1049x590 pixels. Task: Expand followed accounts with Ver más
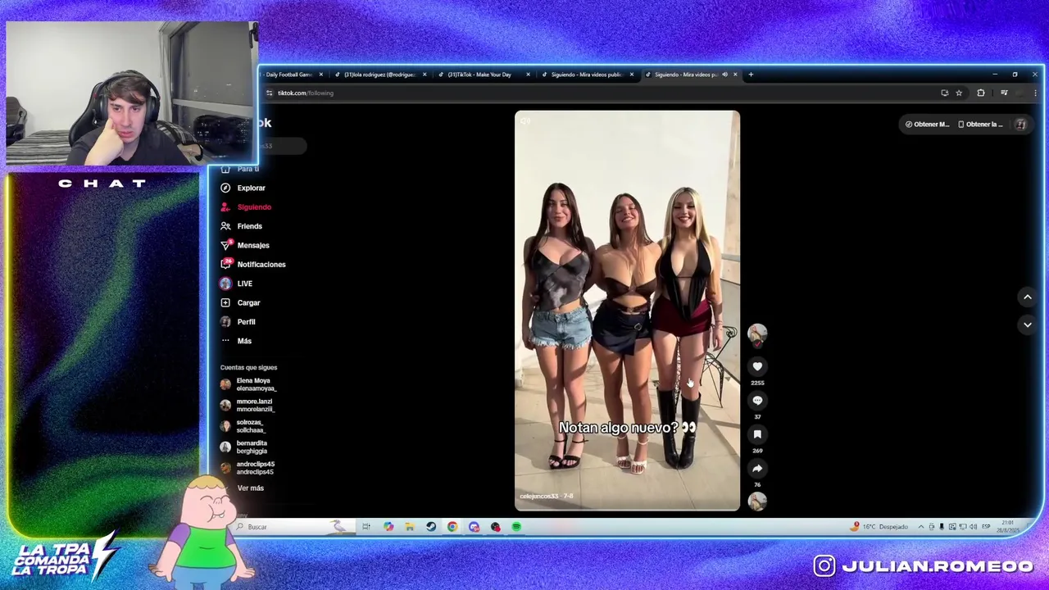[x=251, y=488]
